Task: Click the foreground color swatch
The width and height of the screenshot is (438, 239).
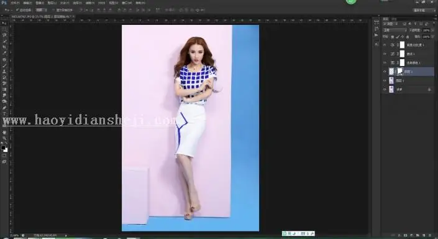Action: coord(2,148)
